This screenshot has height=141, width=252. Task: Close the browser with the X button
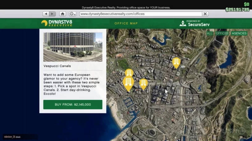tap(205, 14)
